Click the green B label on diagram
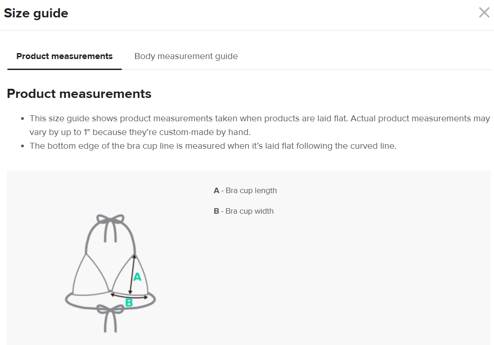This screenshot has width=494, height=345. click(x=129, y=302)
